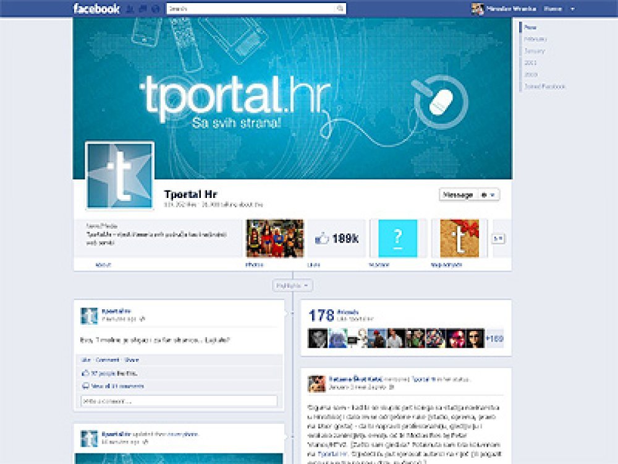Select January in the timeline navigator
This screenshot has height=464, width=618.
[x=534, y=51]
